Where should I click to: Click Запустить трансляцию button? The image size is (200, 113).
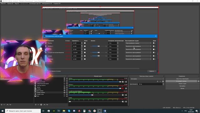click(182, 79)
